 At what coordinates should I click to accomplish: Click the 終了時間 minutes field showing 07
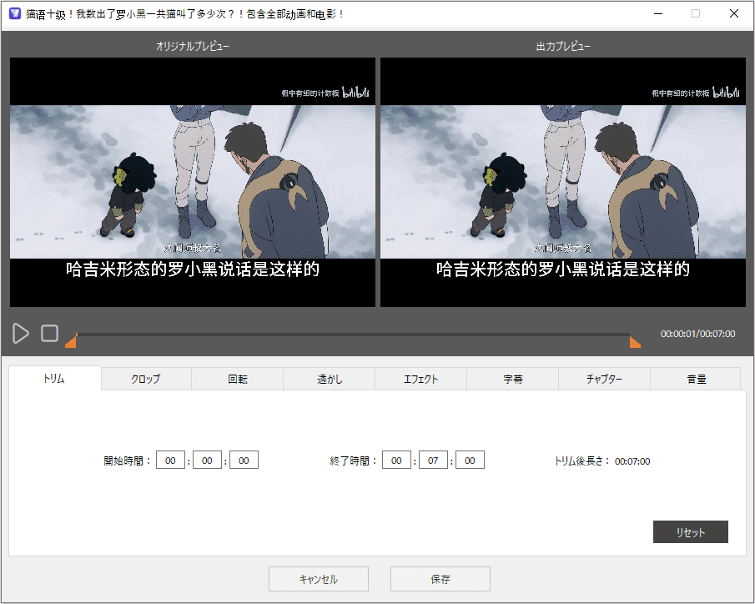tap(433, 460)
